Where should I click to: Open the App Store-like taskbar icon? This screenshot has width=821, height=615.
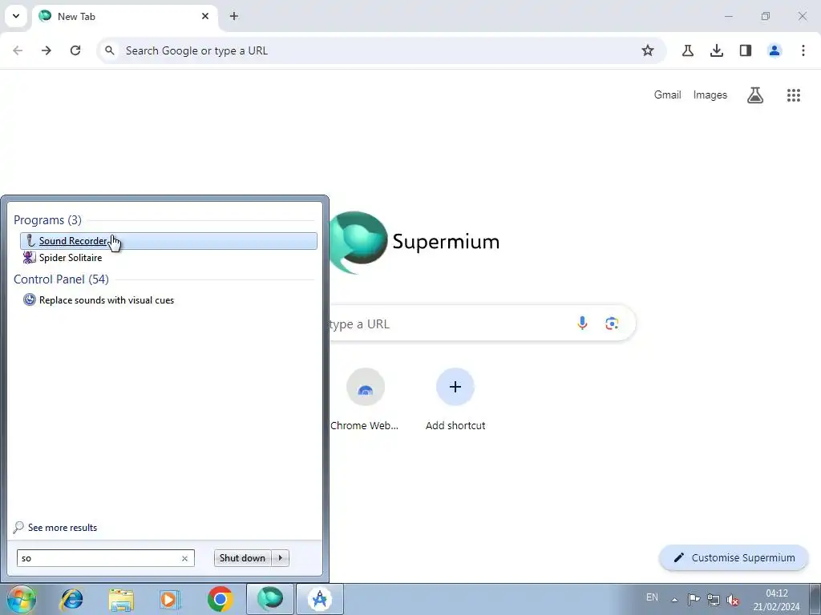click(x=320, y=599)
